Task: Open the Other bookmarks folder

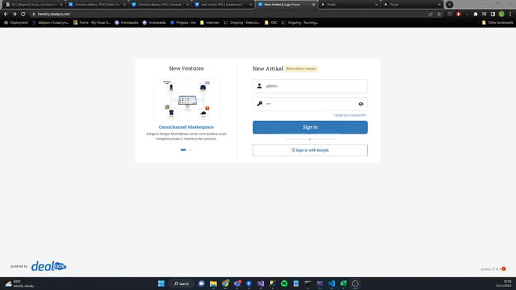Action: tap(497, 22)
